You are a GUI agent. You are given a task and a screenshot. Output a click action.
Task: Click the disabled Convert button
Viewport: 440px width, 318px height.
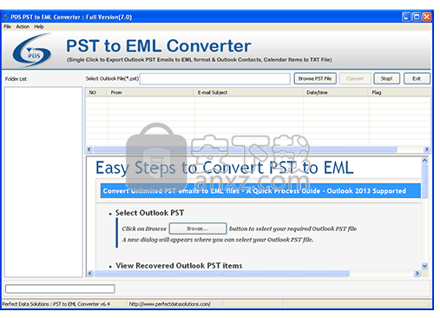click(355, 78)
